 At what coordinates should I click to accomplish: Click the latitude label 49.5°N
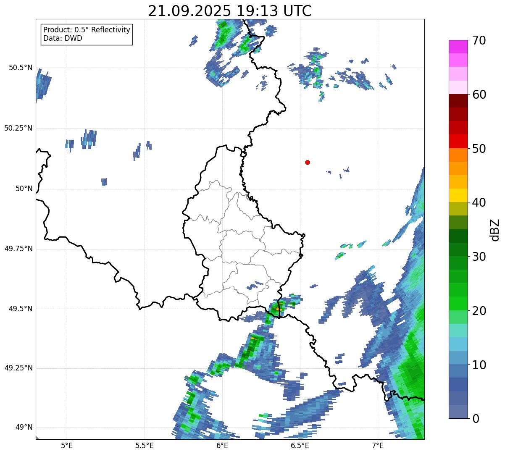[x=21, y=309]
